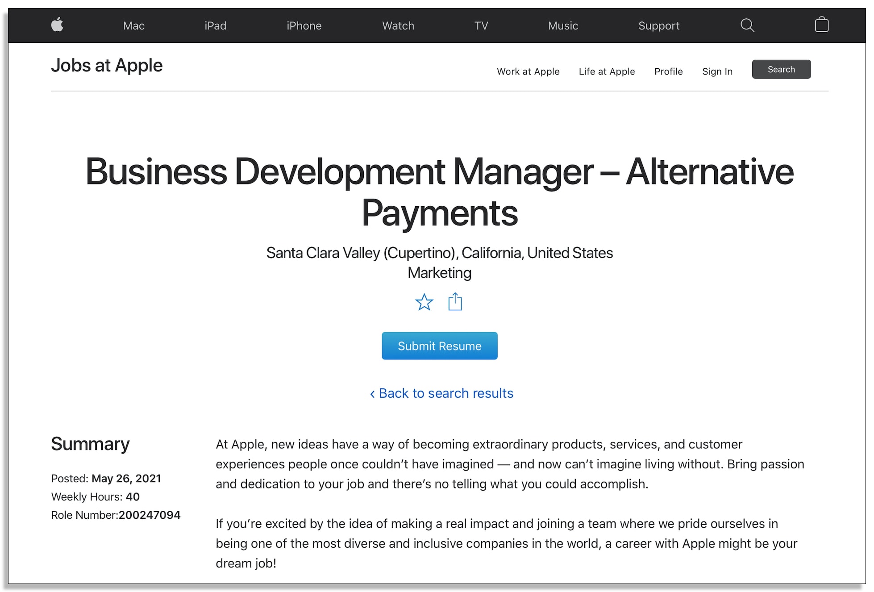This screenshot has width=874, height=592.
Task: Click Role Number 200247094
Action: coord(116,515)
